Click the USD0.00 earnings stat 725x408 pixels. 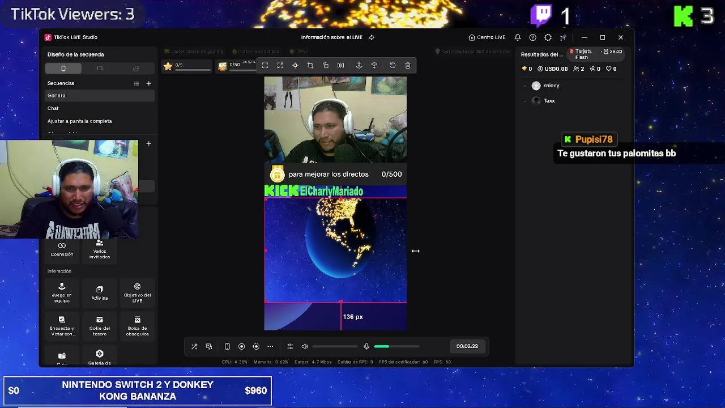click(x=553, y=69)
